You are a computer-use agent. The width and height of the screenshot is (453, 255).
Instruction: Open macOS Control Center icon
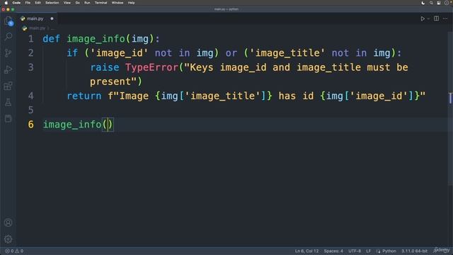point(439,3)
